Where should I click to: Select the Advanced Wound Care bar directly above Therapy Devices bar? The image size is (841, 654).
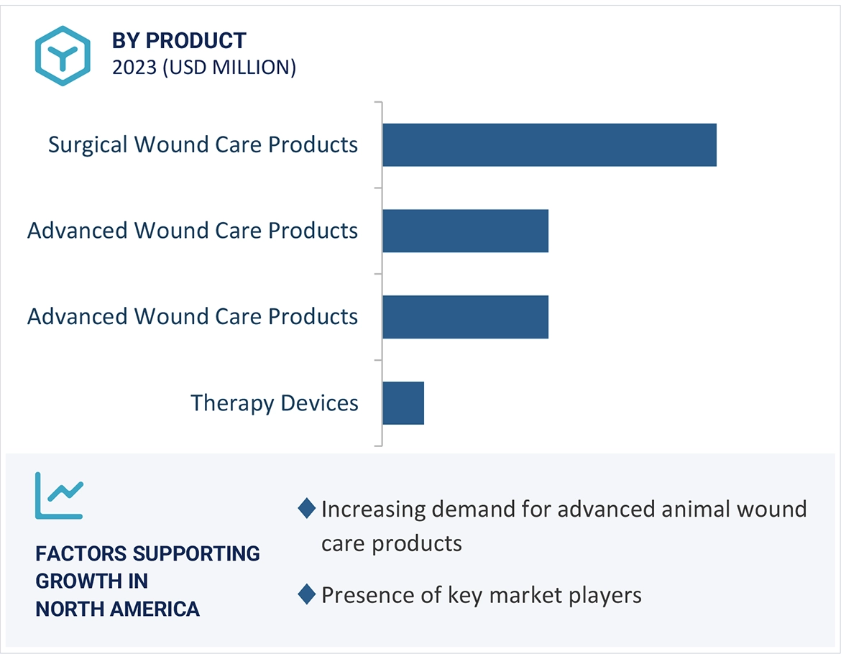pos(465,317)
